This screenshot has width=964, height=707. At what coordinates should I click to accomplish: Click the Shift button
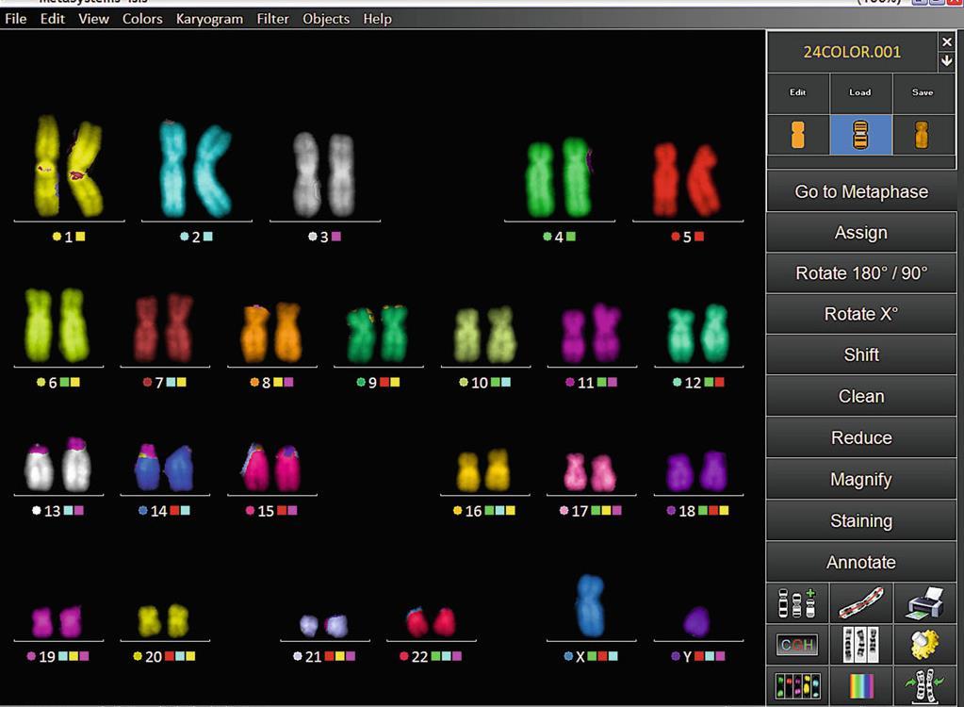coord(860,355)
